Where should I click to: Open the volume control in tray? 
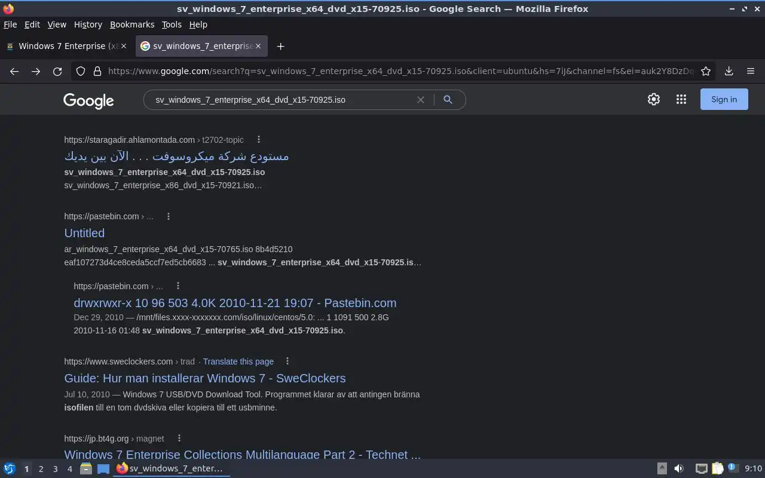(679, 468)
